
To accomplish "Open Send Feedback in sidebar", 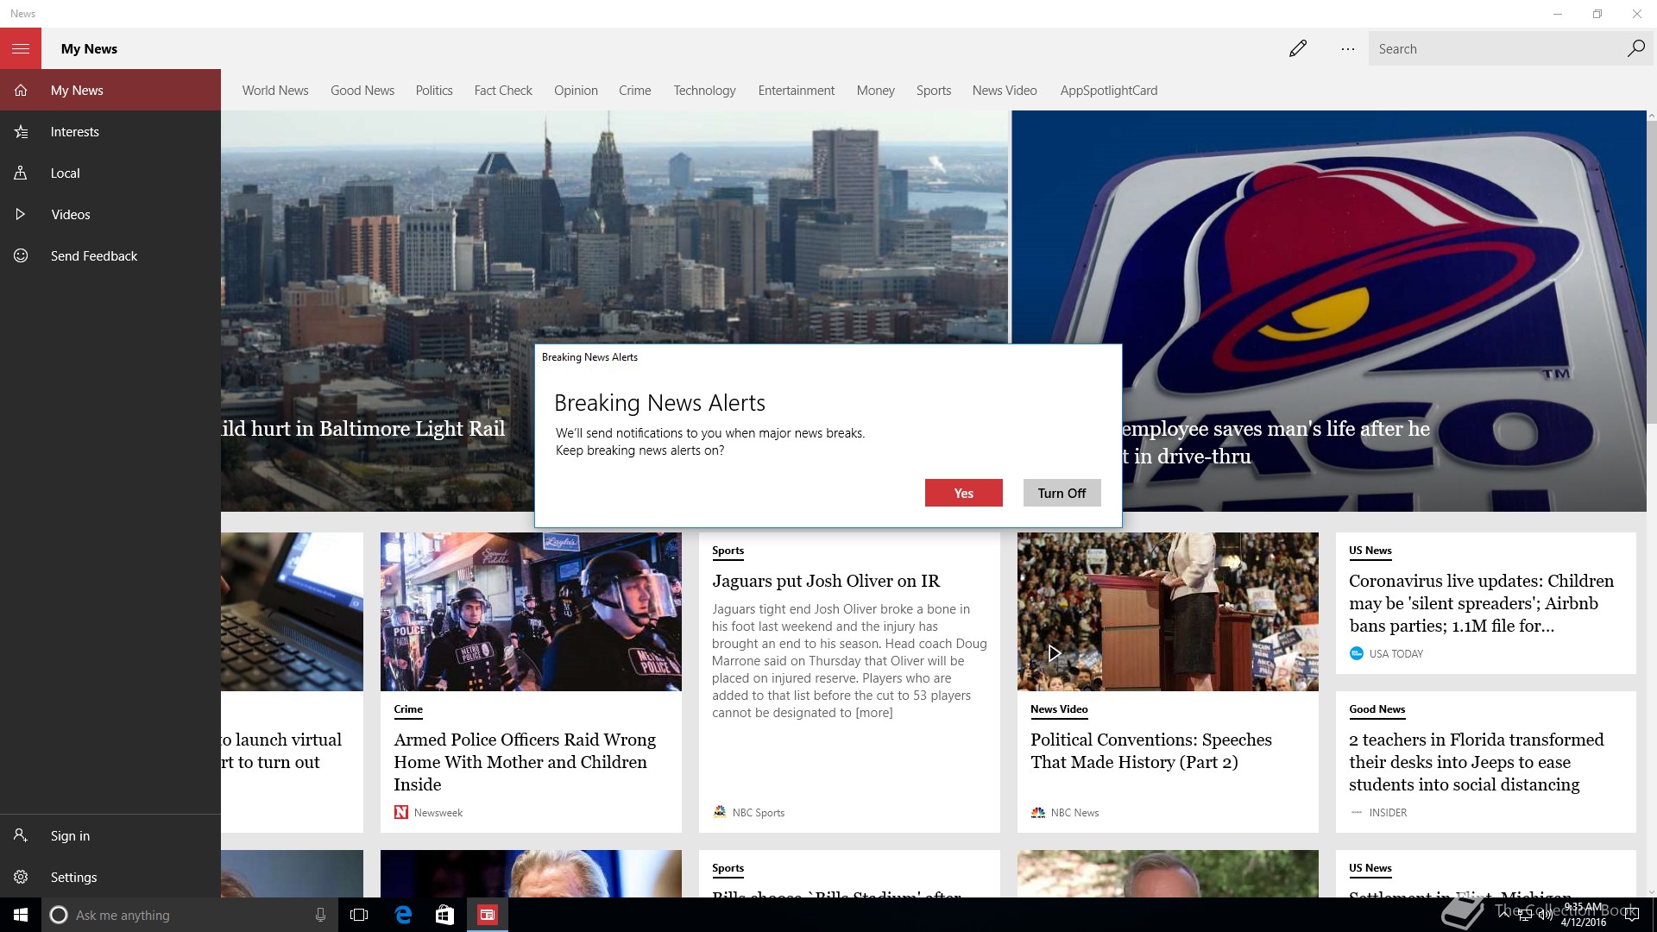I will click(x=110, y=255).
